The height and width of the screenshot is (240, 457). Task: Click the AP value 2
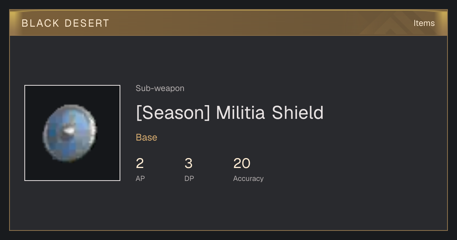(140, 163)
